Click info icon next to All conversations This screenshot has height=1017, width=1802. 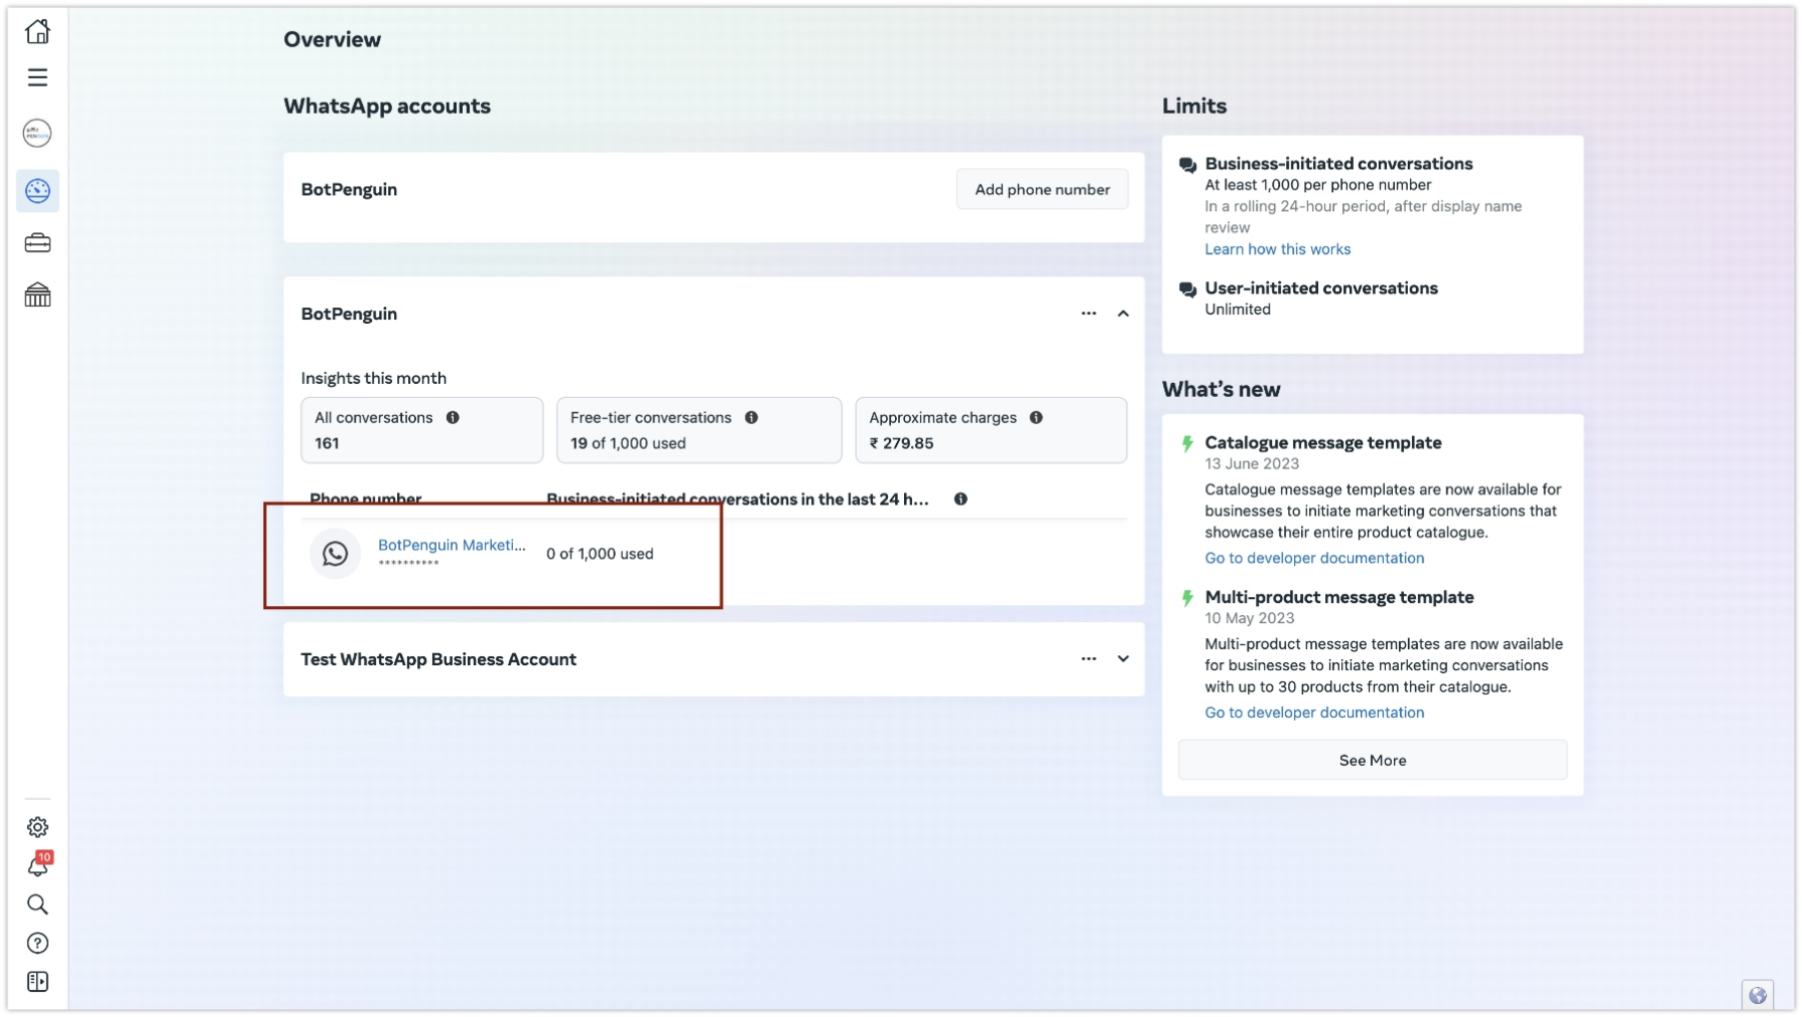[x=453, y=418]
